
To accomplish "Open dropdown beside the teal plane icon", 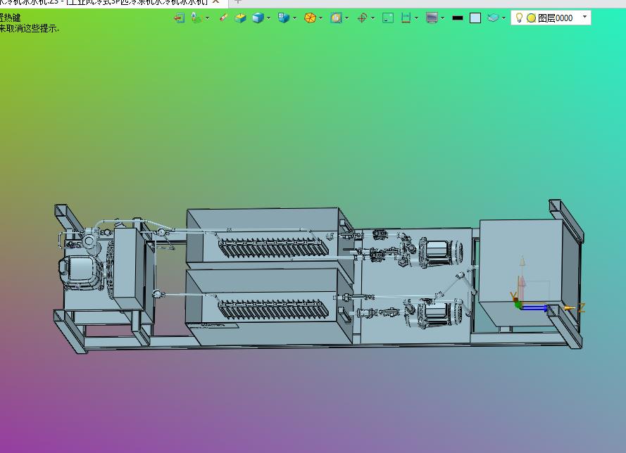I will (x=503, y=18).
